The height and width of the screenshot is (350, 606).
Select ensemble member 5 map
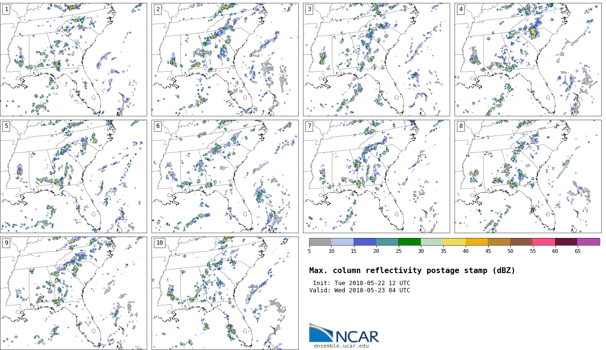tap(74, 176)
